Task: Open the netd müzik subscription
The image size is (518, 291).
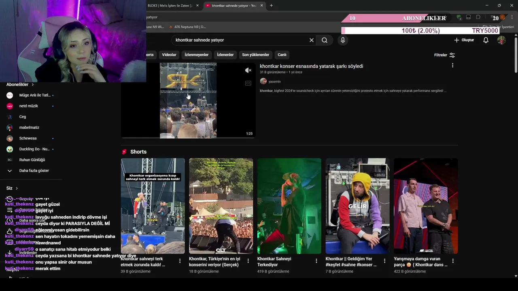Action: pyautogui.click(x=31, y=106)
